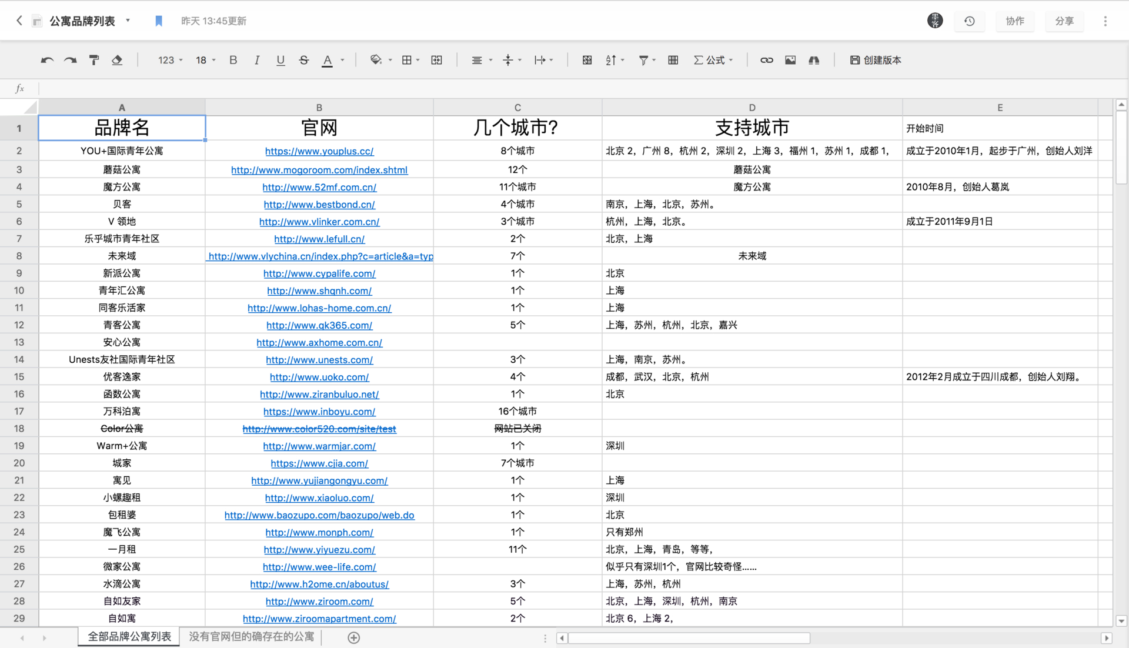Click the fill color bucket icon
The height and width of the screenshot is (648, 1129).
pos(376,60)
